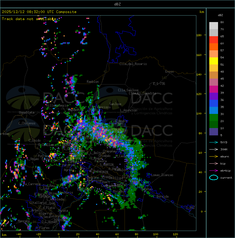The height and width of the screenshot is (238, 235).
Task: Click the '140' km vertical axis tick
Action: pyautogui.click(x=199, y=74)
